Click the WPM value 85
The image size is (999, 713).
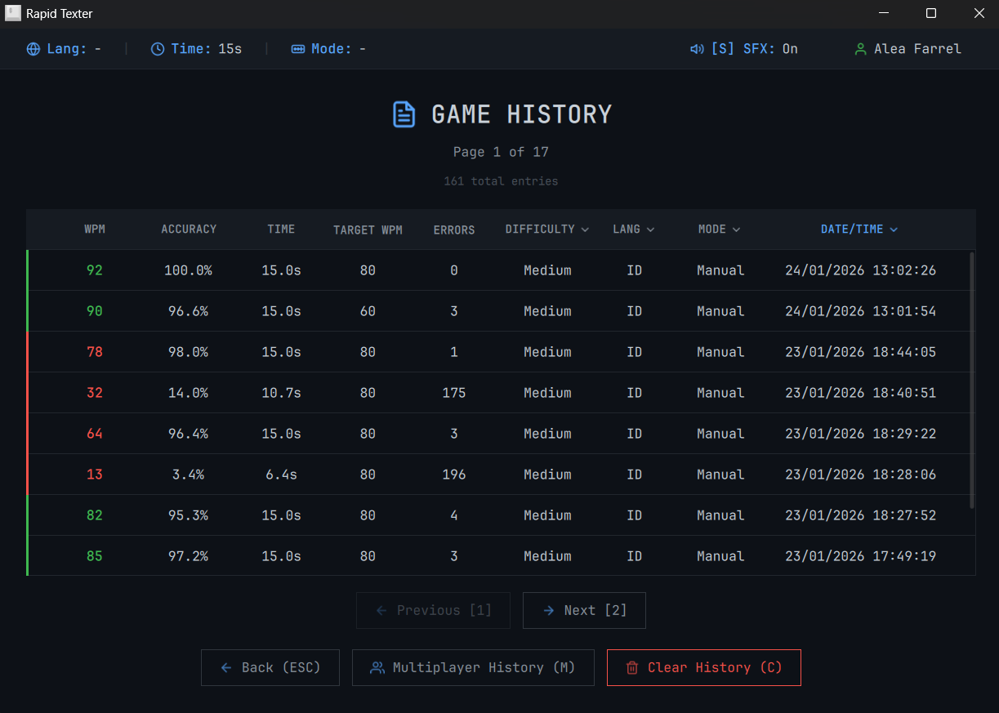tap(95, 556)
